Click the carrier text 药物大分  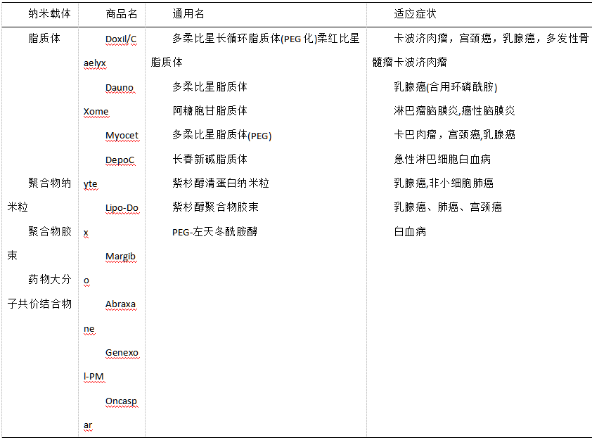pos(50,280)
